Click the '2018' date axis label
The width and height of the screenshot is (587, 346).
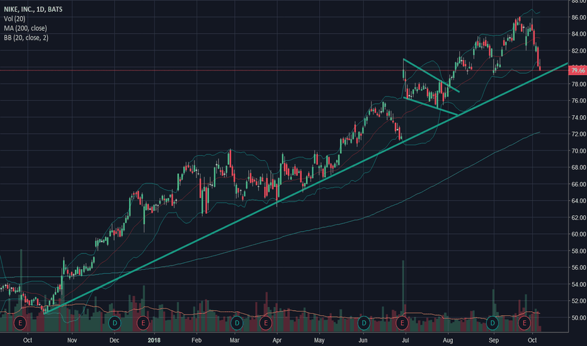(x=154, y=340)
